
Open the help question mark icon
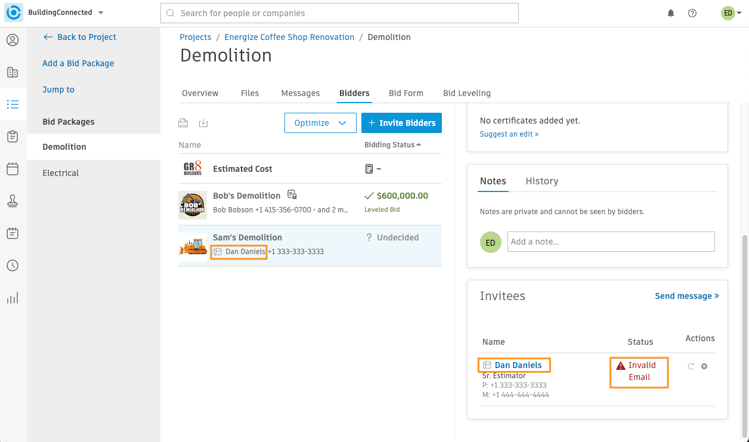[692, 13]
